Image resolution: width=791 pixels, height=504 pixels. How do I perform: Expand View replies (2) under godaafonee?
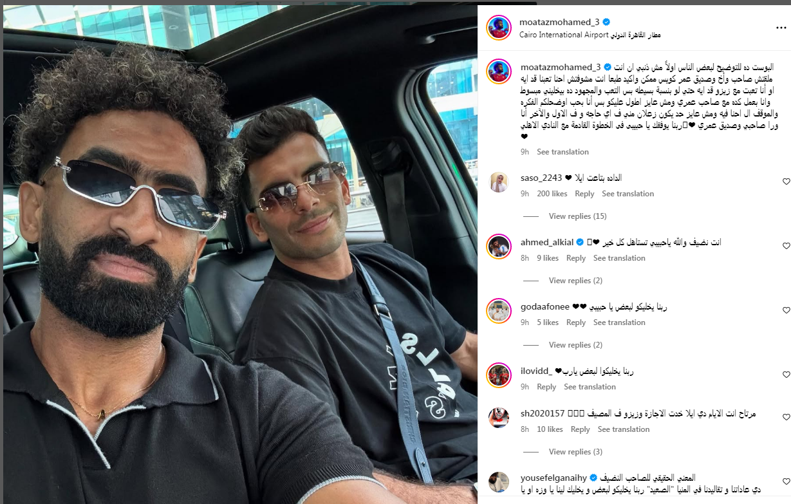pos(575,345)
